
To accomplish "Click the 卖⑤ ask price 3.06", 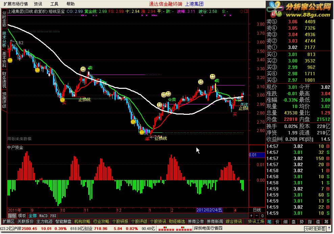I will (x=293, y=22).
